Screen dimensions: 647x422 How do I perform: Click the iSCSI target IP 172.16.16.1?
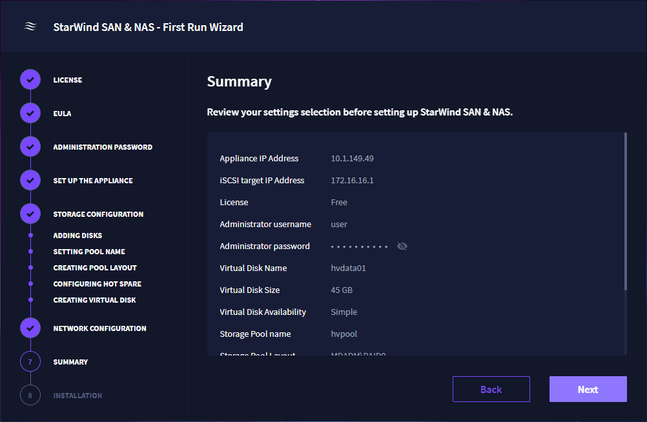click(352, 180)
